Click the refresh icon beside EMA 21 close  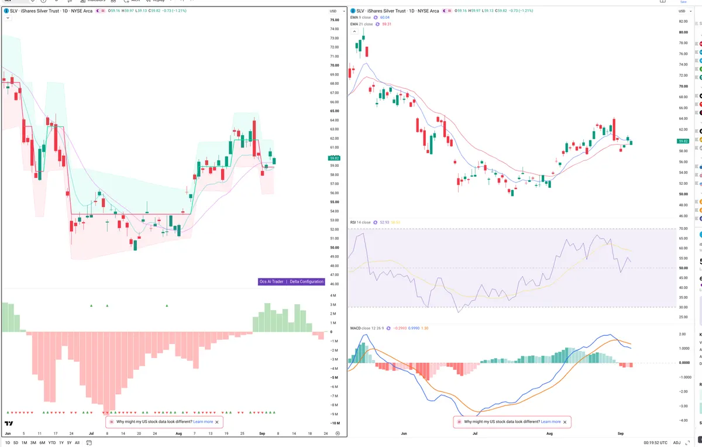coord(377,24)
